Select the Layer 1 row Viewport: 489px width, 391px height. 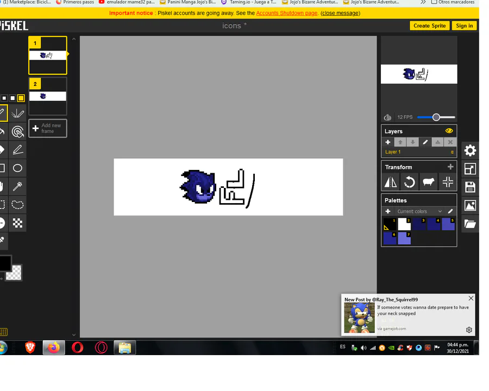[419, 152]
